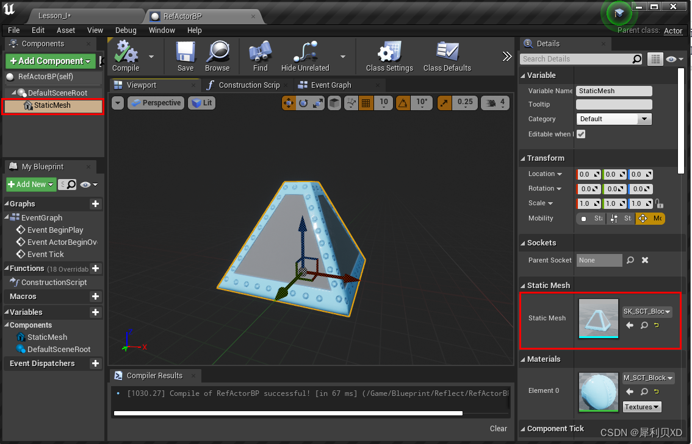Search for Parent Socket magnifier icon
Viewport: 692px width, 444px height.
(x=630, y=260)
